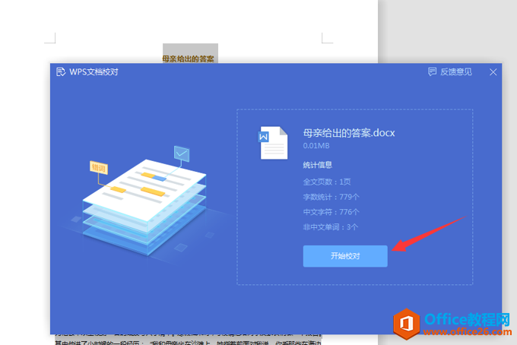Click the document title 母亲给出的答案 behind dialog
Viewport: 517px width, 345px height.
point(189,59)
